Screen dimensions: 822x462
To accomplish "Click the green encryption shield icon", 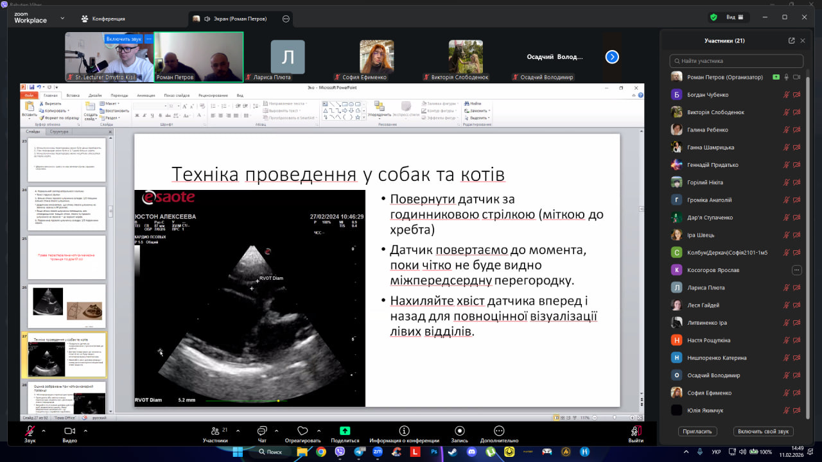I will pos(713,17).
